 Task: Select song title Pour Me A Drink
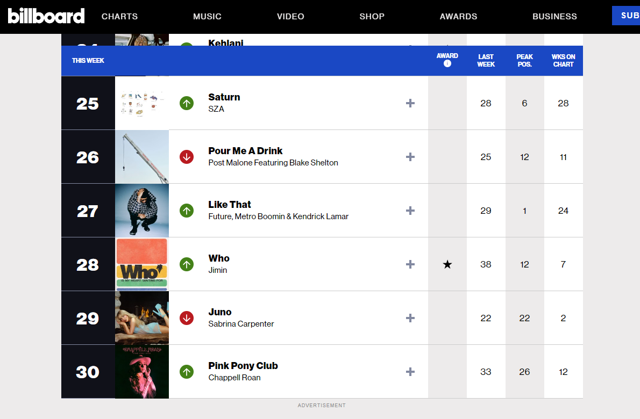tap(245, 151)
